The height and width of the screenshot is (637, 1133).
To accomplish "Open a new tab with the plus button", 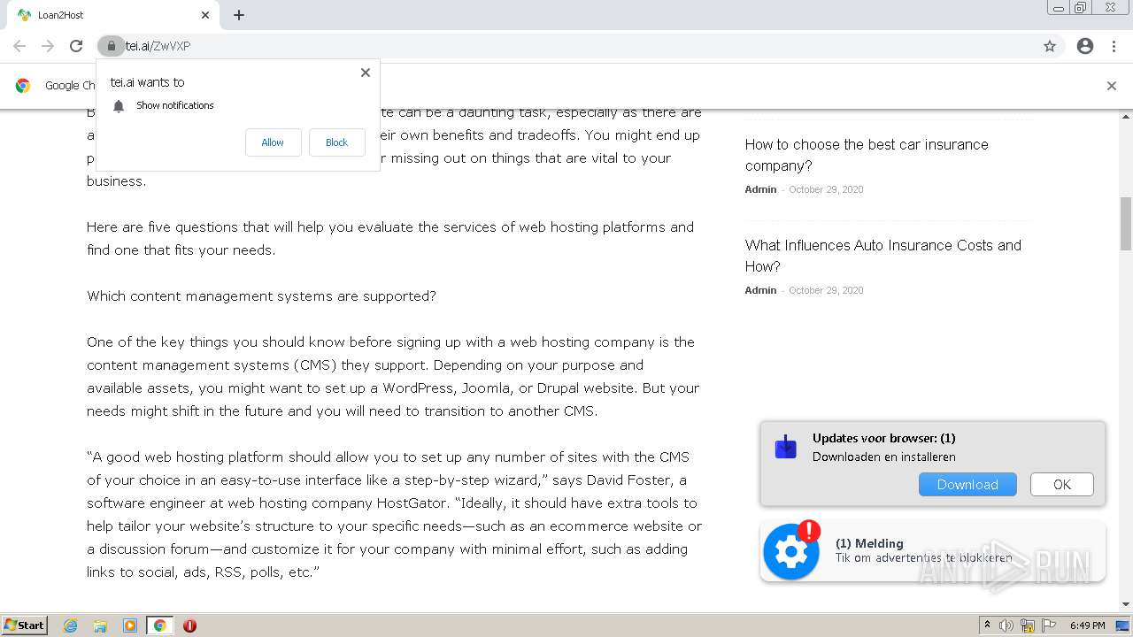I will click(239, 15).
